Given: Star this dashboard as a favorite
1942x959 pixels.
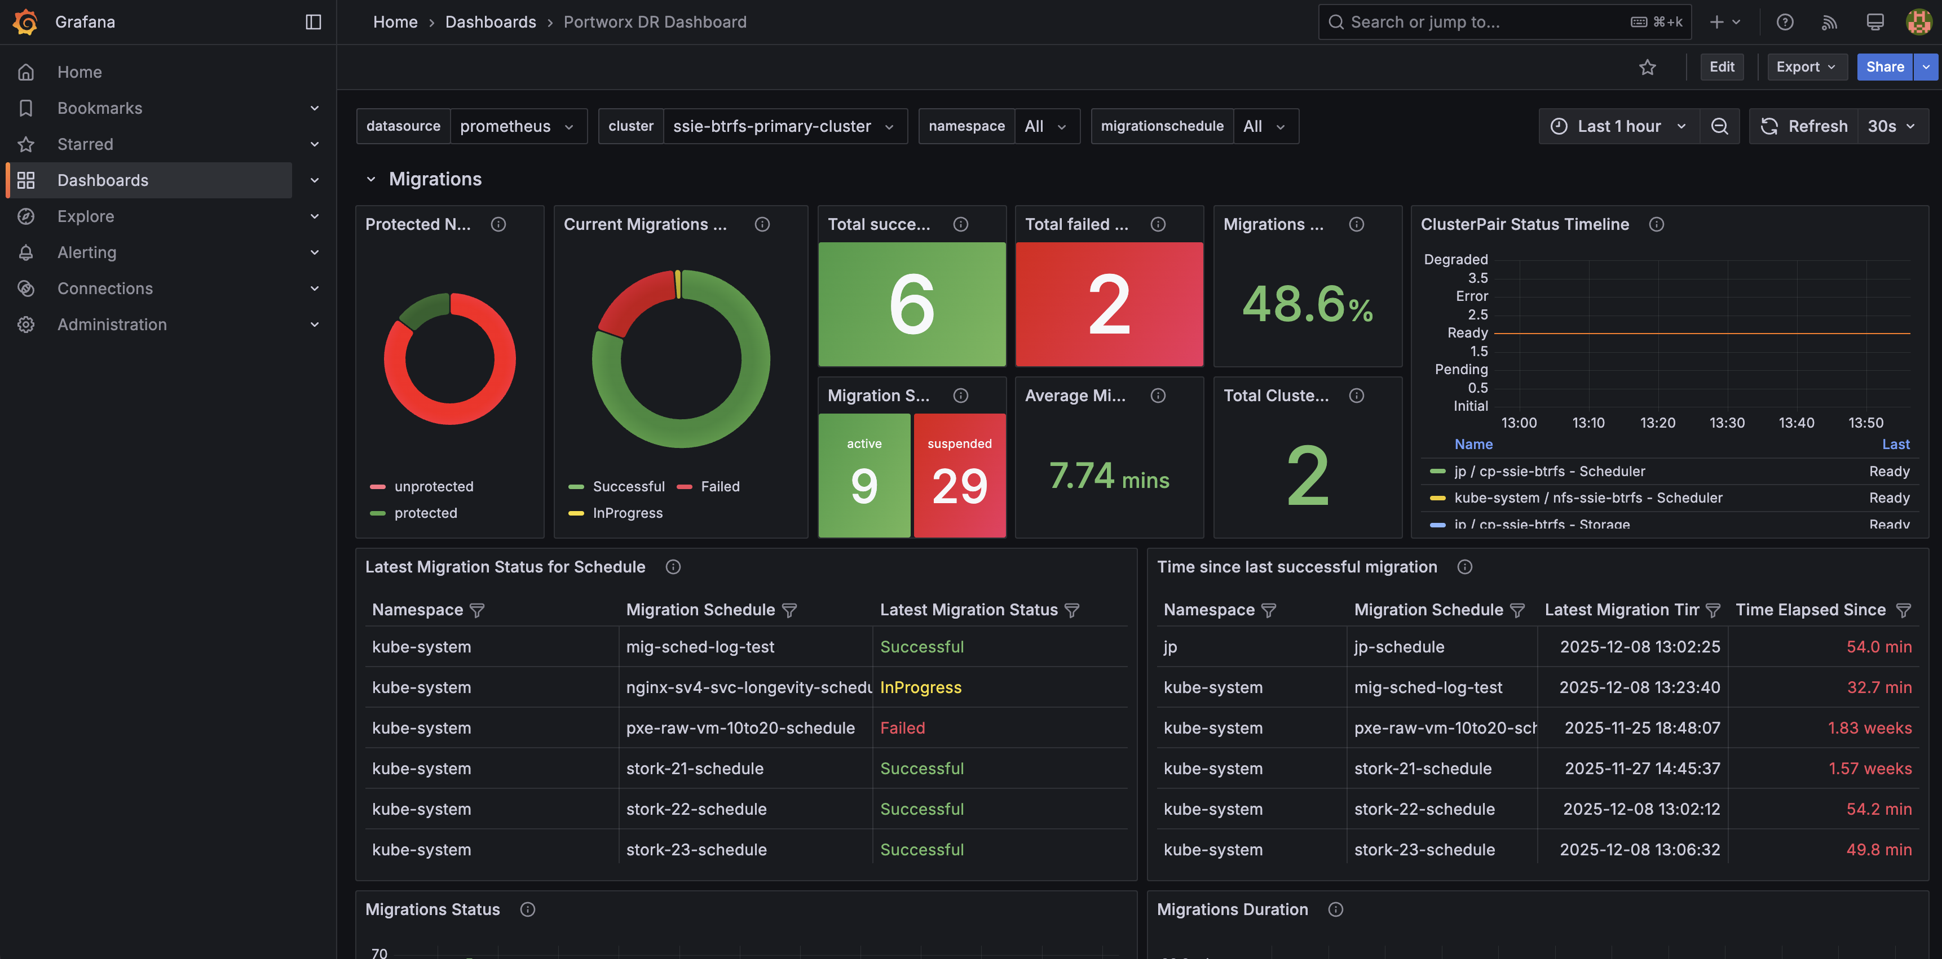Looking at the screenshot, I should point(1648,66).
